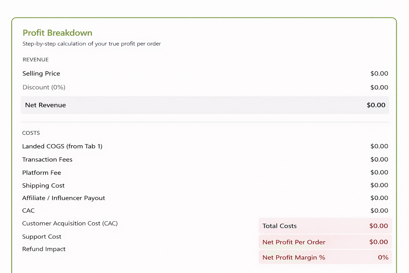Select the Total Costs summary box
Screen dimensions: 409x273
tap(325, 226)
